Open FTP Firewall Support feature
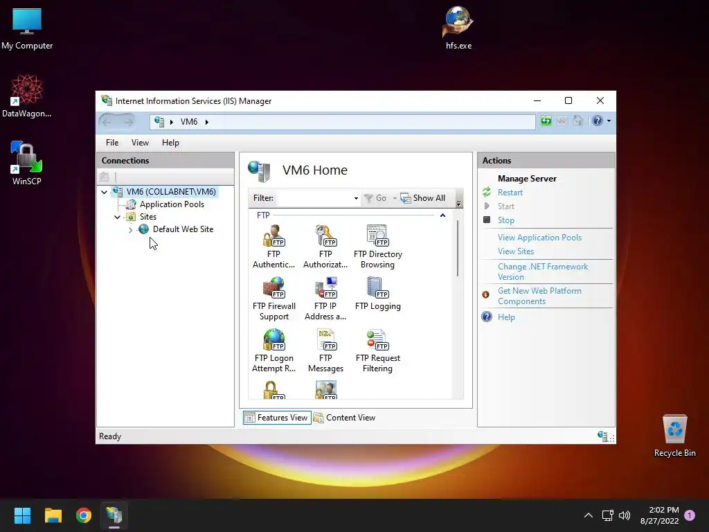Screen dimensions: 709x532 (x=273, y=299)
